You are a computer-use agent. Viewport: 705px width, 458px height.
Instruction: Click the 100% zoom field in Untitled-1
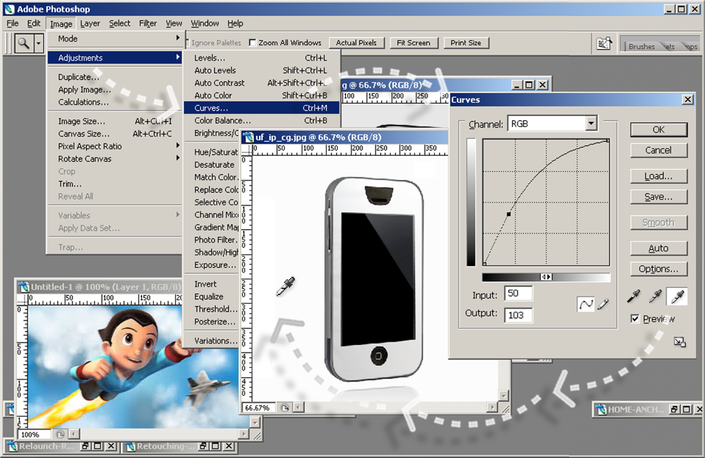[x=34, y=434]
